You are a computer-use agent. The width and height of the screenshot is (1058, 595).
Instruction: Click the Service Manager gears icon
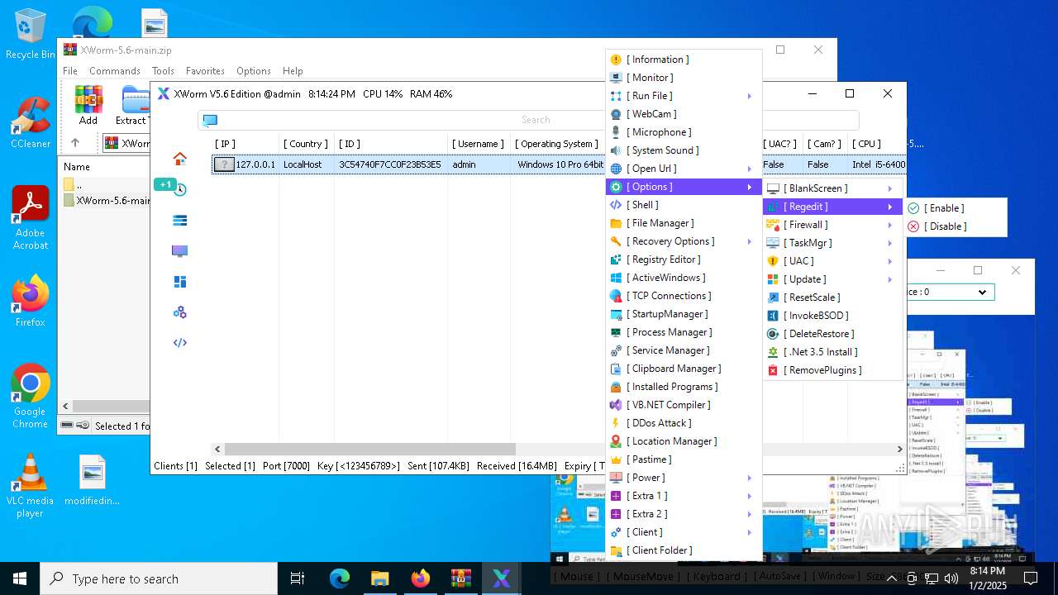[x=616, y=350]
